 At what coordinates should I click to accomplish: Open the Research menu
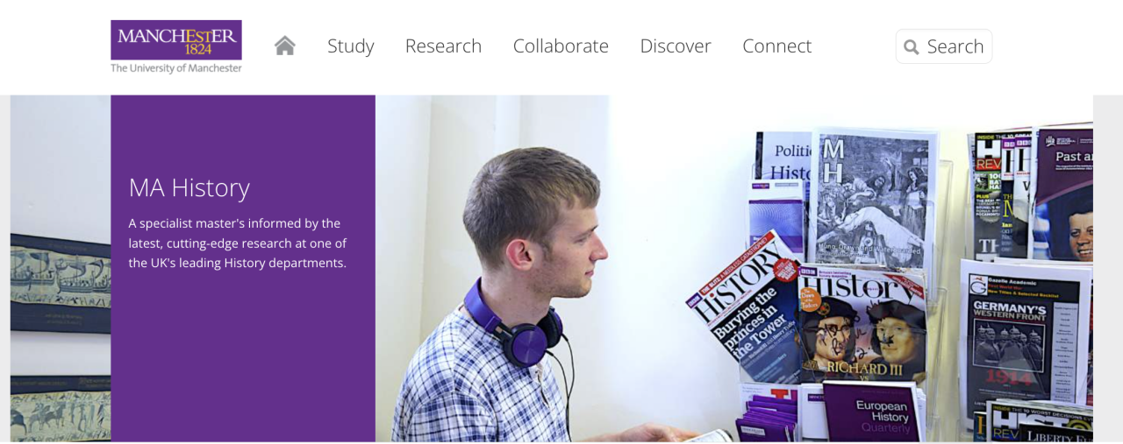tap(443, 46)
